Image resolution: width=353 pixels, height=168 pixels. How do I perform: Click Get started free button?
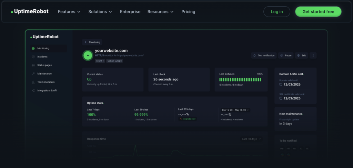point(318,12)
